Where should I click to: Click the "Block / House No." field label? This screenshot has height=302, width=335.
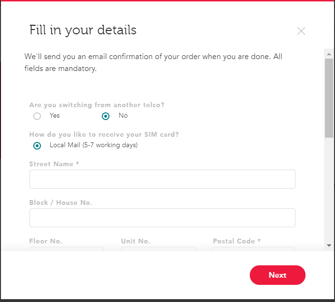pos(61,202)
